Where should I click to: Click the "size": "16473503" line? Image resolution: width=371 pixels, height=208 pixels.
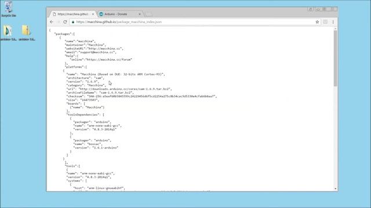82,100
